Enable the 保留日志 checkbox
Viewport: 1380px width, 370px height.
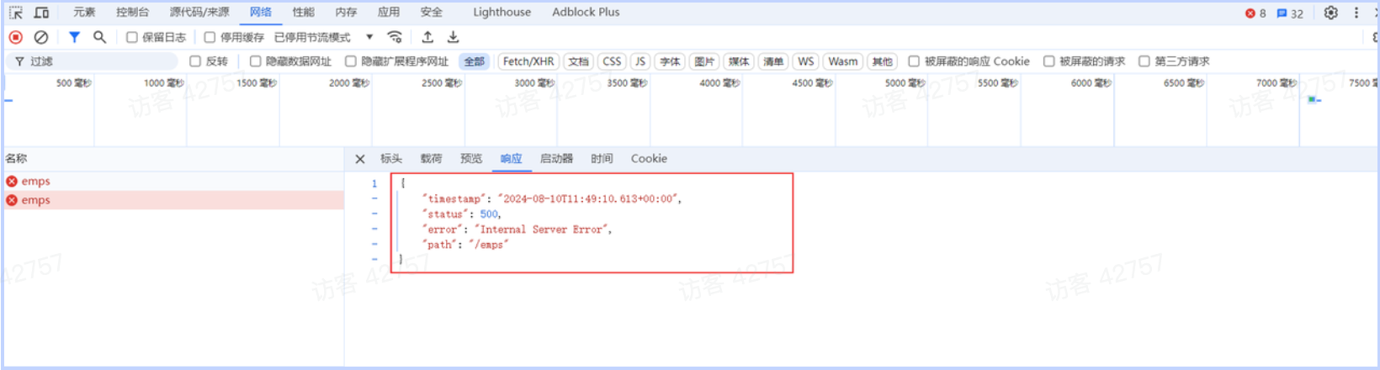[132, 37]
